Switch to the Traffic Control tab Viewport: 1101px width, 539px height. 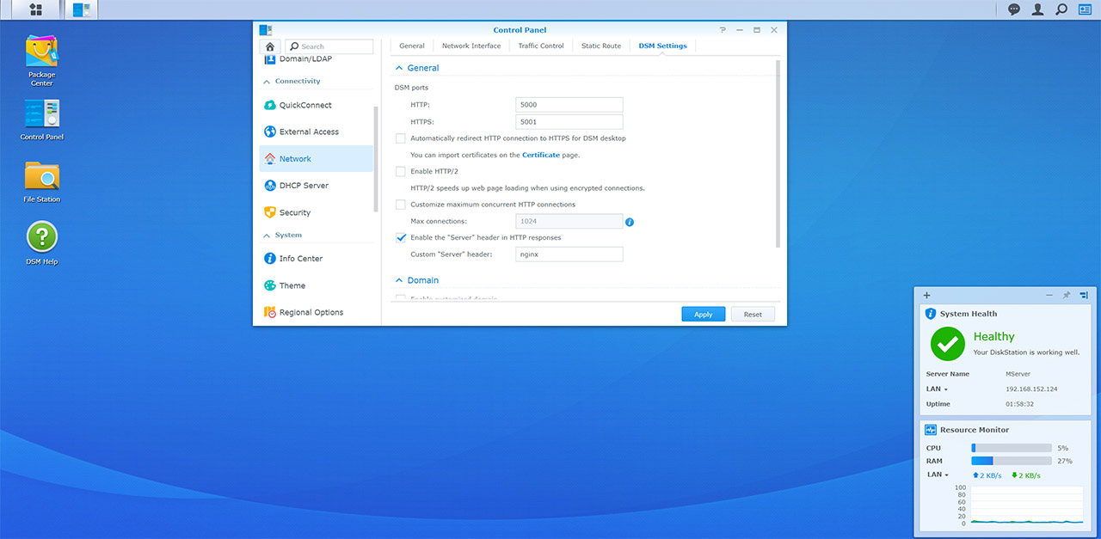pyautogui.click(x=540, y=46)
